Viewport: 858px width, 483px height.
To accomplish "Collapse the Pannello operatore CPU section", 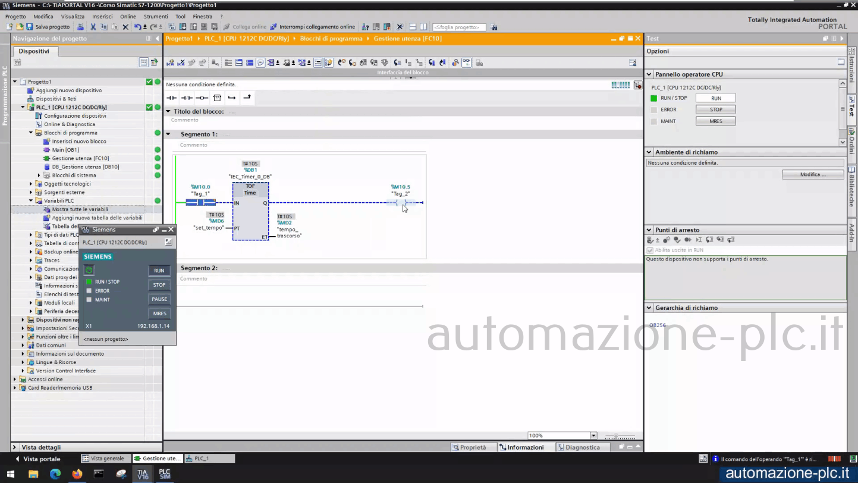I will tap(649, 75).
